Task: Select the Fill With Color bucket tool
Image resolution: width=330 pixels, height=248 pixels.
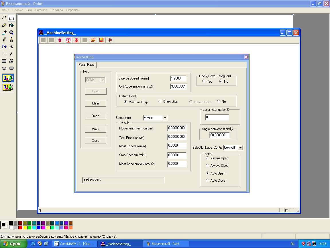Action: (11, 25)
